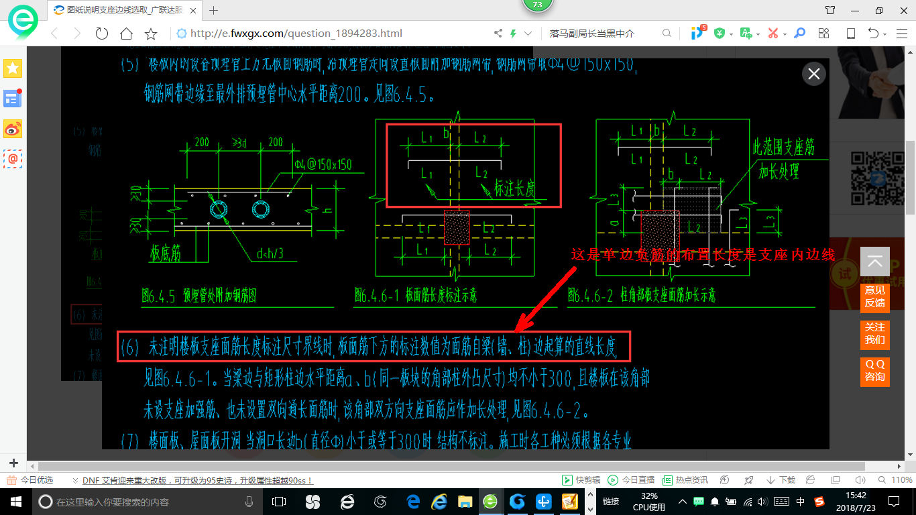The height and width of the screenshot is (515, 916).
Task: Switch to mobile view icon
Action: (x=851, y=34)
